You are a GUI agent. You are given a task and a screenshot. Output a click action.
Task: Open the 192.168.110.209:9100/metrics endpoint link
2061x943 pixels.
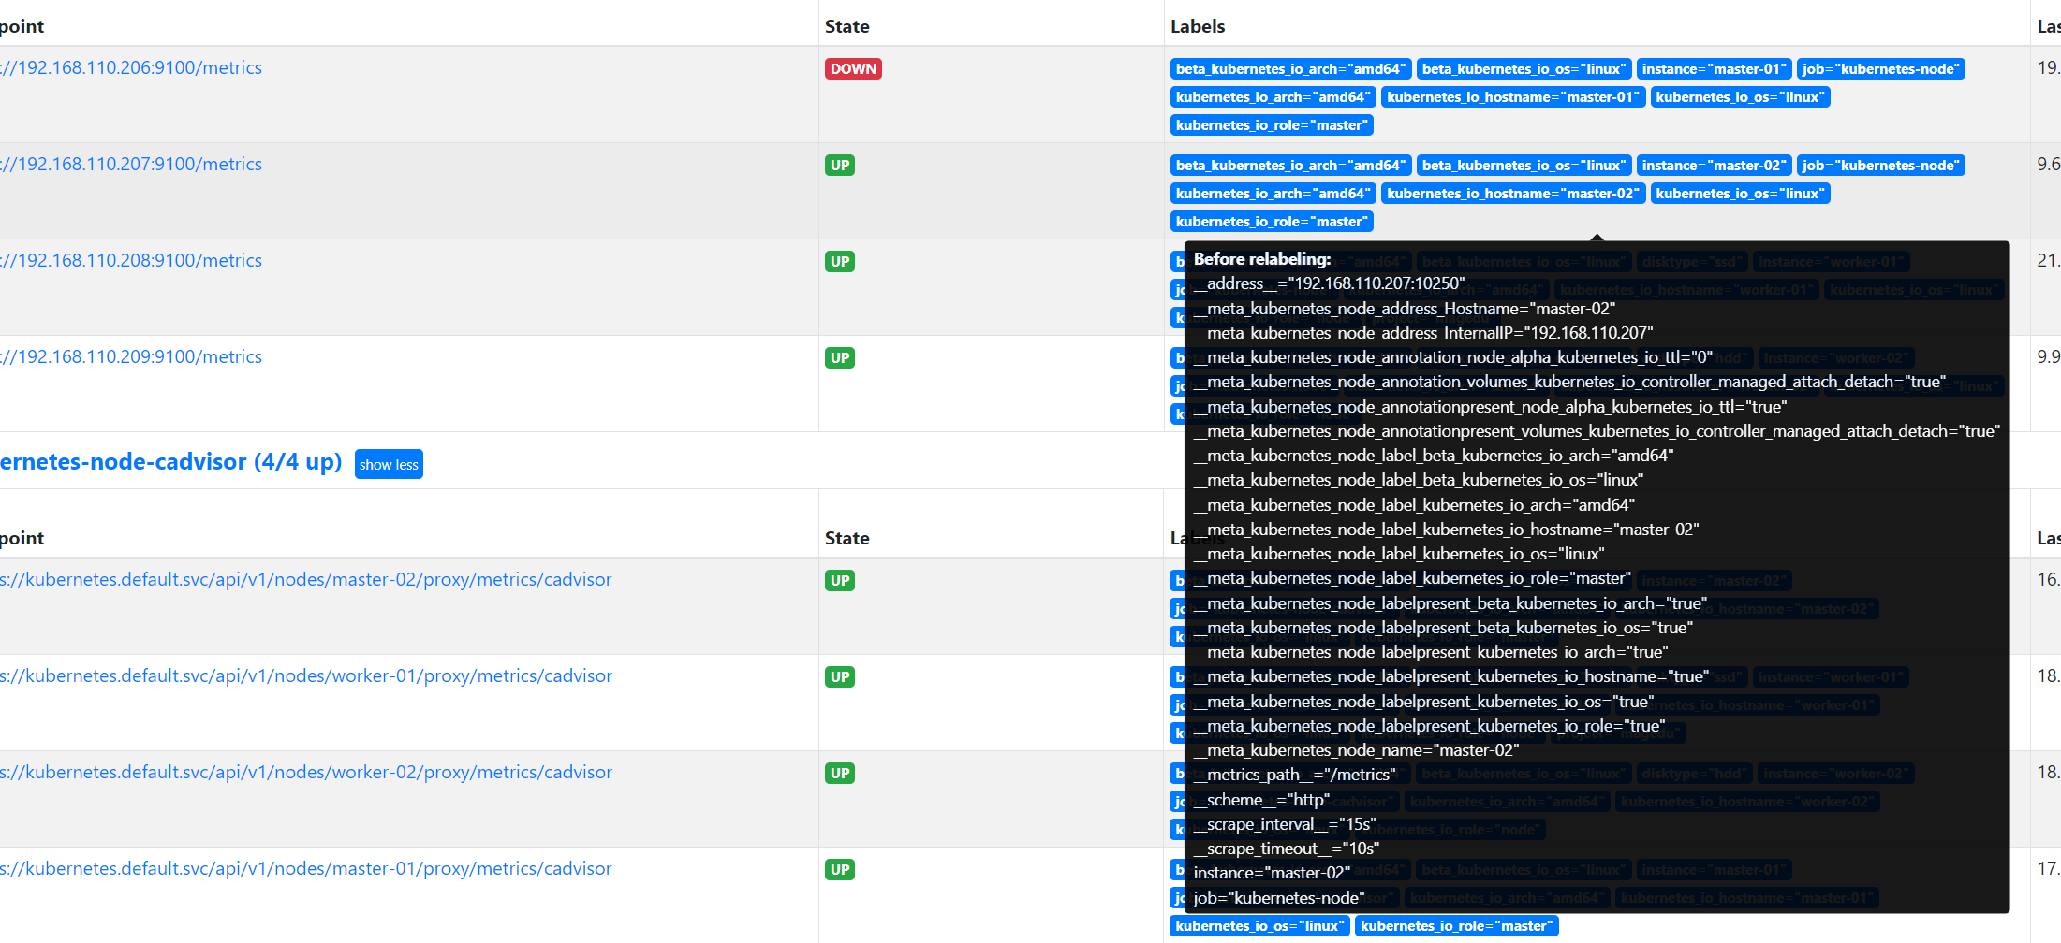131,357
